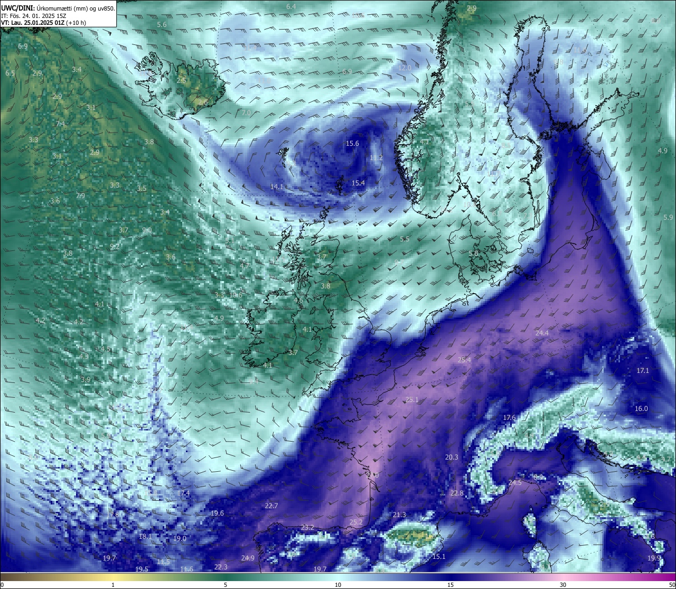
Task: Click the '22.3' map value
Action: 221,567
